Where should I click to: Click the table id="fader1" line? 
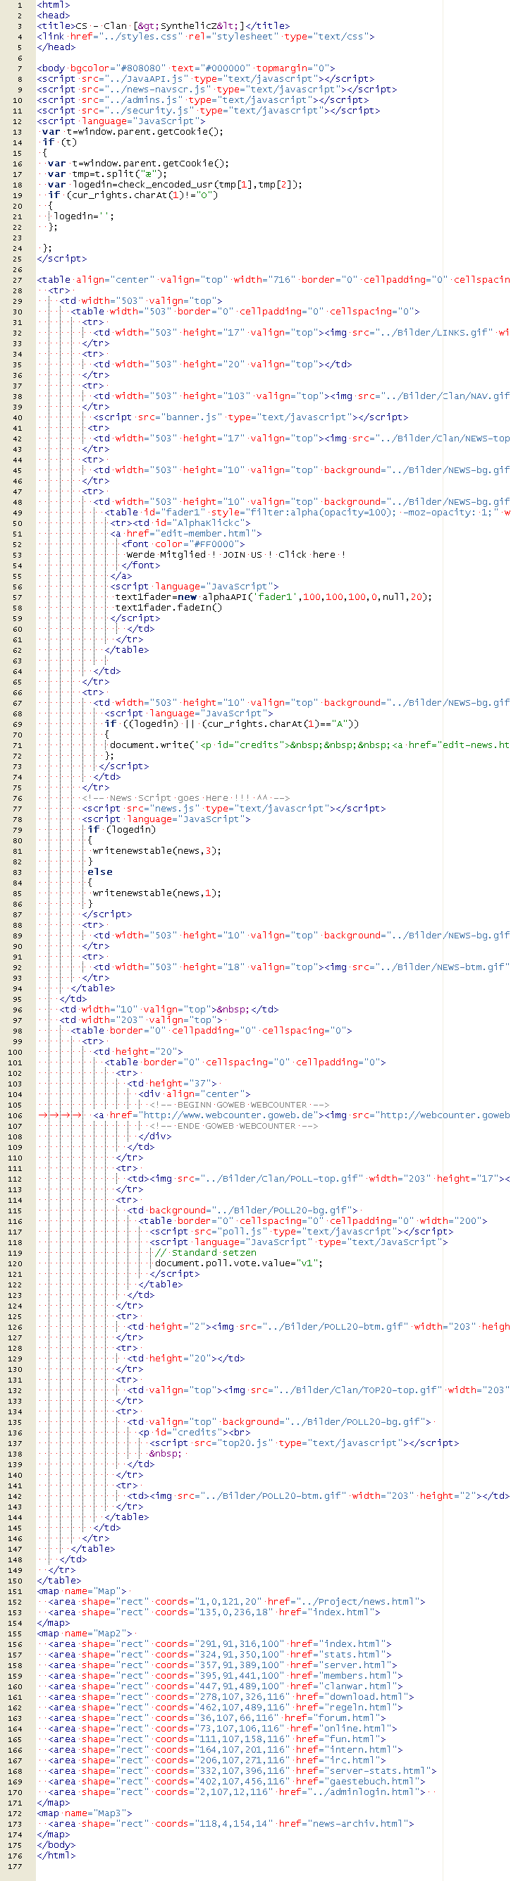click(307, 513)
